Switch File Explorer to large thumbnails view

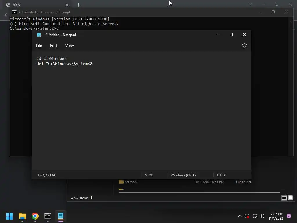[x=290, y=198]
